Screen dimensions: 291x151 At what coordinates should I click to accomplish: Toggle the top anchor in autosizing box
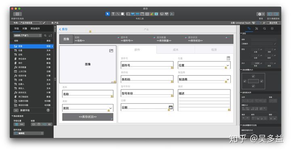pyautogui.click(x=253, y=76)
